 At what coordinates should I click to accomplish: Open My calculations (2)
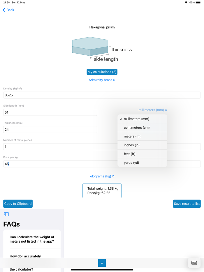(x=102, y=72)
